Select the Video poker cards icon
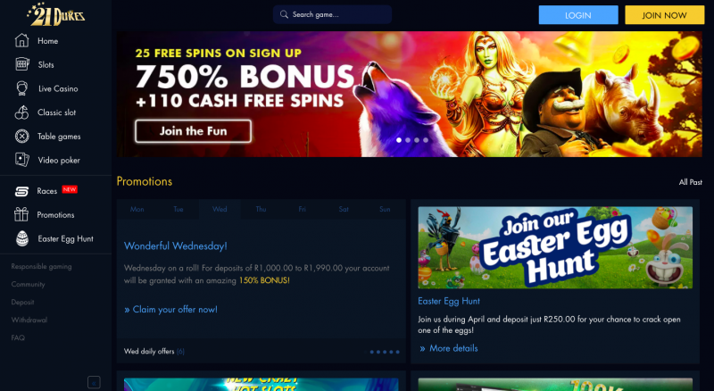 coord(21,160)
